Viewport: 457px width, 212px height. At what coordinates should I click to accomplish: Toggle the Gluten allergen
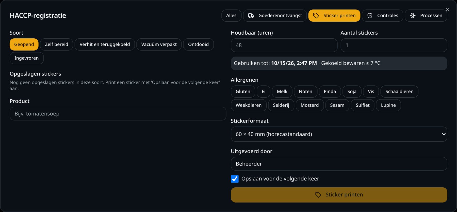(x=243, y=92)
